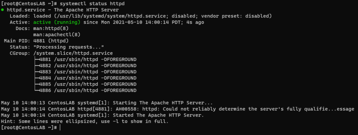
Task: Click the 'Starting The Apache HTTP Server...' log line
Action: [x=107, y=103]
